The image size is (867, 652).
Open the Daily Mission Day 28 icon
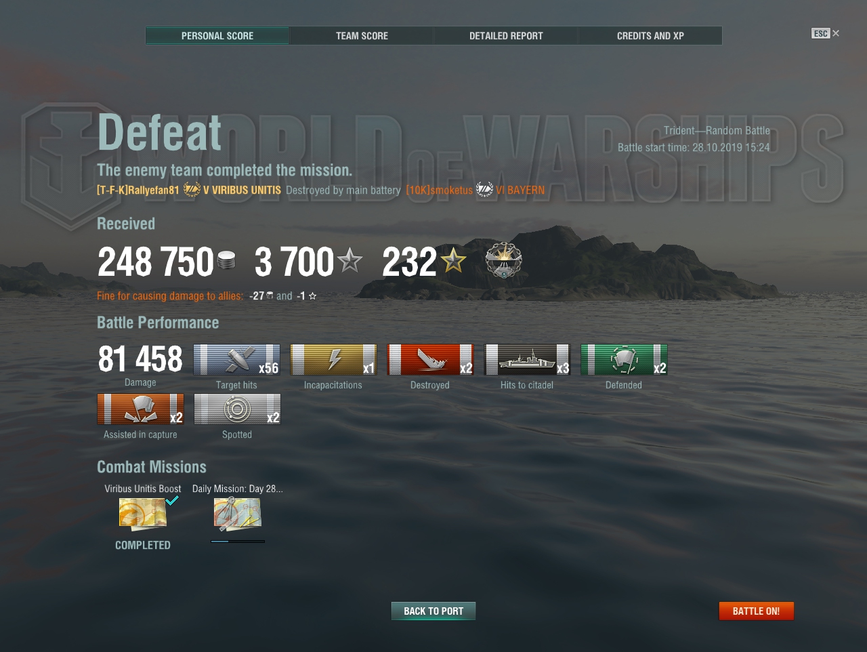238,514
